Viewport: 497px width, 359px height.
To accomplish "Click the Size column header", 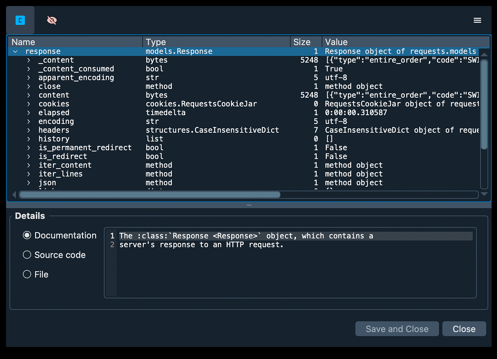I will [301, 42].
